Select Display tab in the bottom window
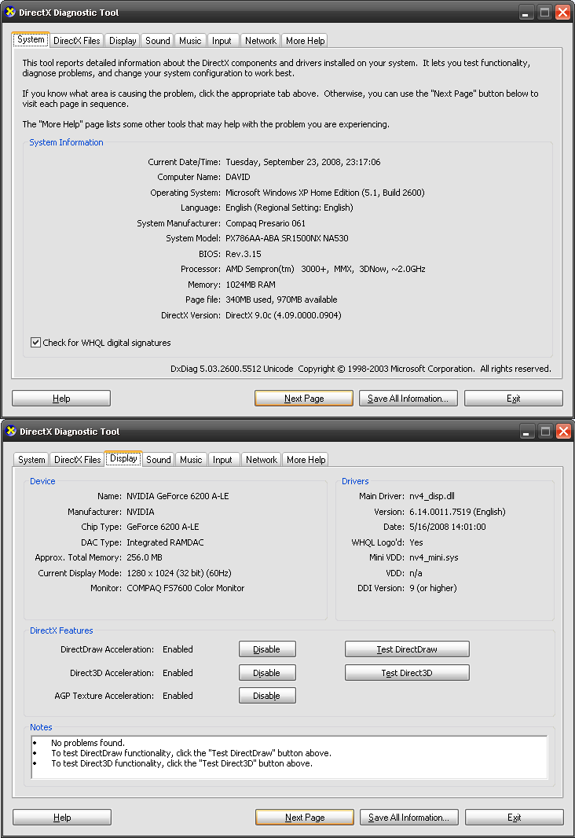Image resolution: width=575 pixels, height=838 pixels. coord(123,458)
